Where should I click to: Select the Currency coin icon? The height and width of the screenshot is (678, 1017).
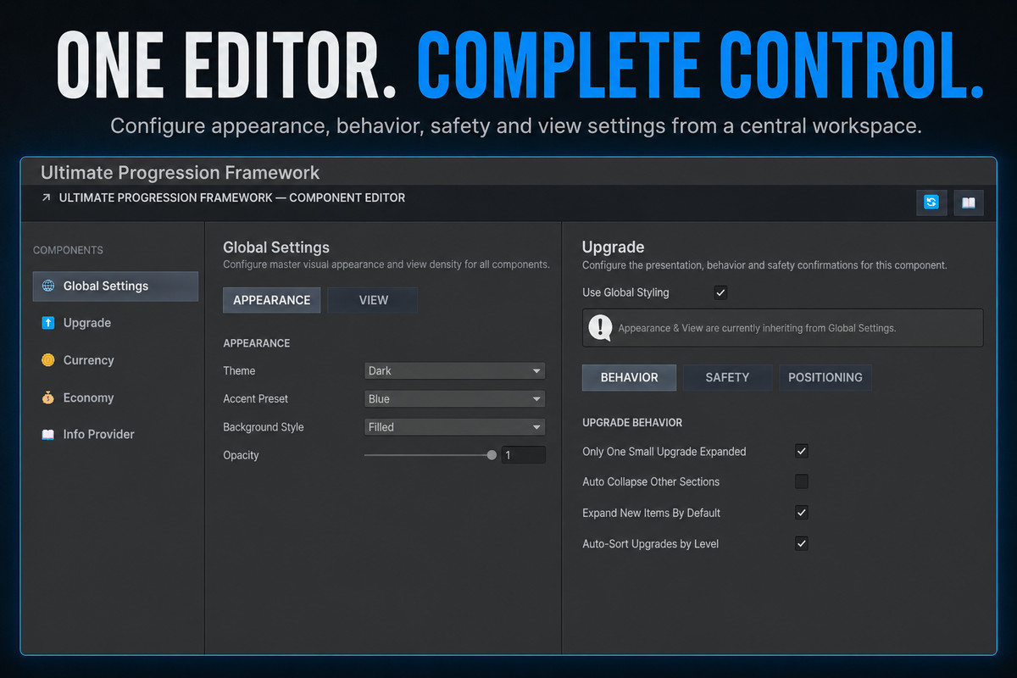(x=47, y=360)
